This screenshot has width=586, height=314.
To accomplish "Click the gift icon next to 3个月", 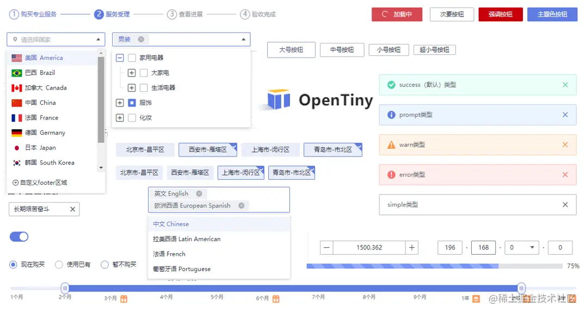I will [124, 298].
